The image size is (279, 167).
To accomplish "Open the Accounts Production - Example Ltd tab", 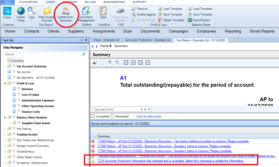I will (x=148, y=40).
